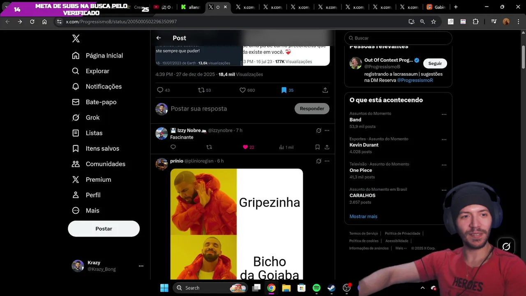Click the Postar button
The height and width of the screenshot is (296, 526).
(104, 229)
